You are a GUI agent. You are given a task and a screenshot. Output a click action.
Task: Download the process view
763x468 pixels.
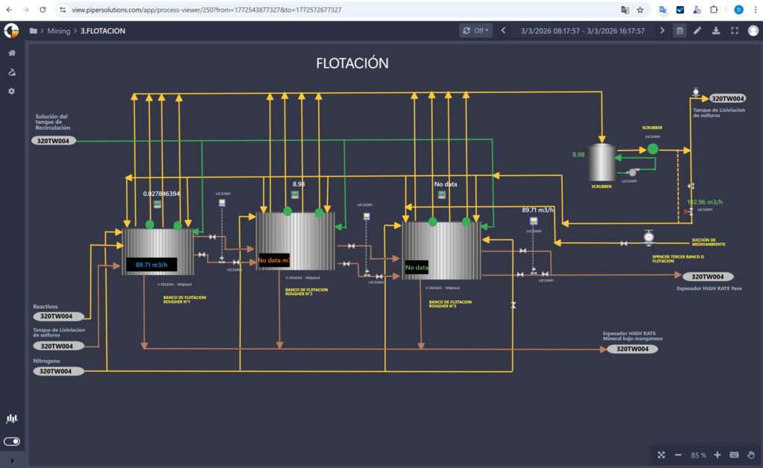coord(716,31)
